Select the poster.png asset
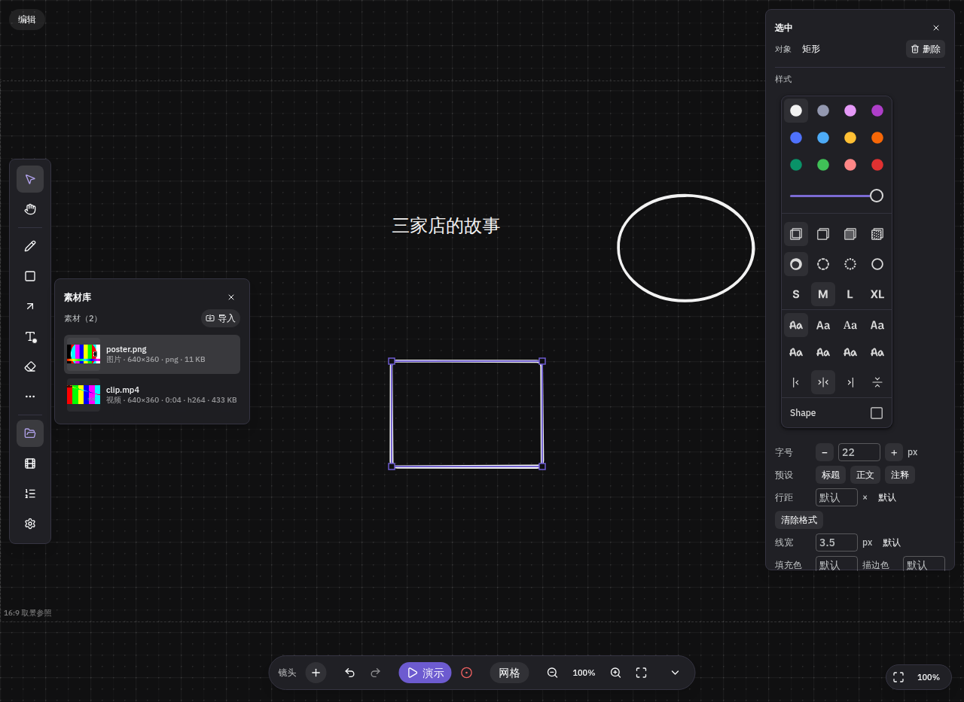 (x=152, y=354)
